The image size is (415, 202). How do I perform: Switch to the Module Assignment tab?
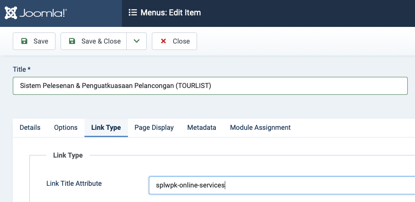[x=260, y=127]
